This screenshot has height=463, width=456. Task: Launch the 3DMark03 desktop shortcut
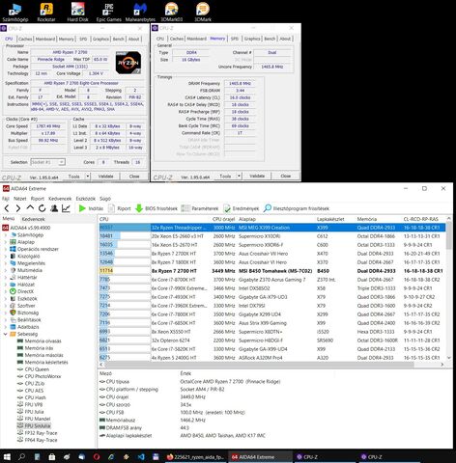pyautogui.click(x=172, y=12)
